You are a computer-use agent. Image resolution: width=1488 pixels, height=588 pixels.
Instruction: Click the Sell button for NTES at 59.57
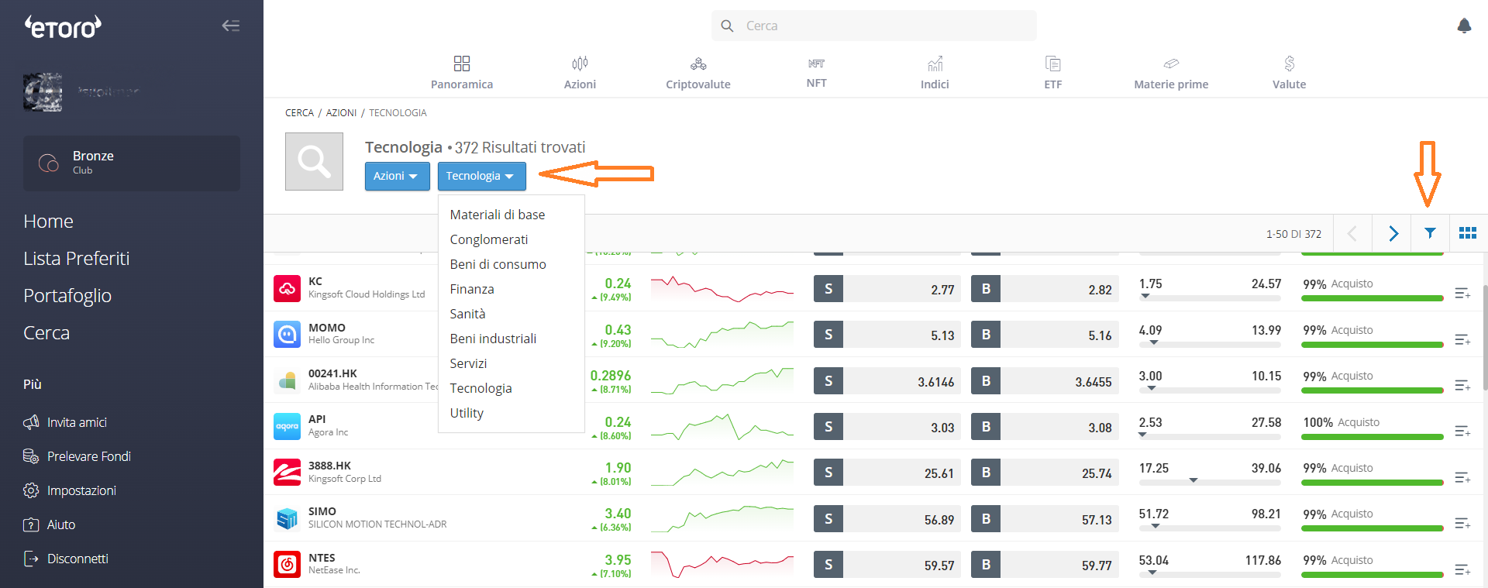point(887,565)
